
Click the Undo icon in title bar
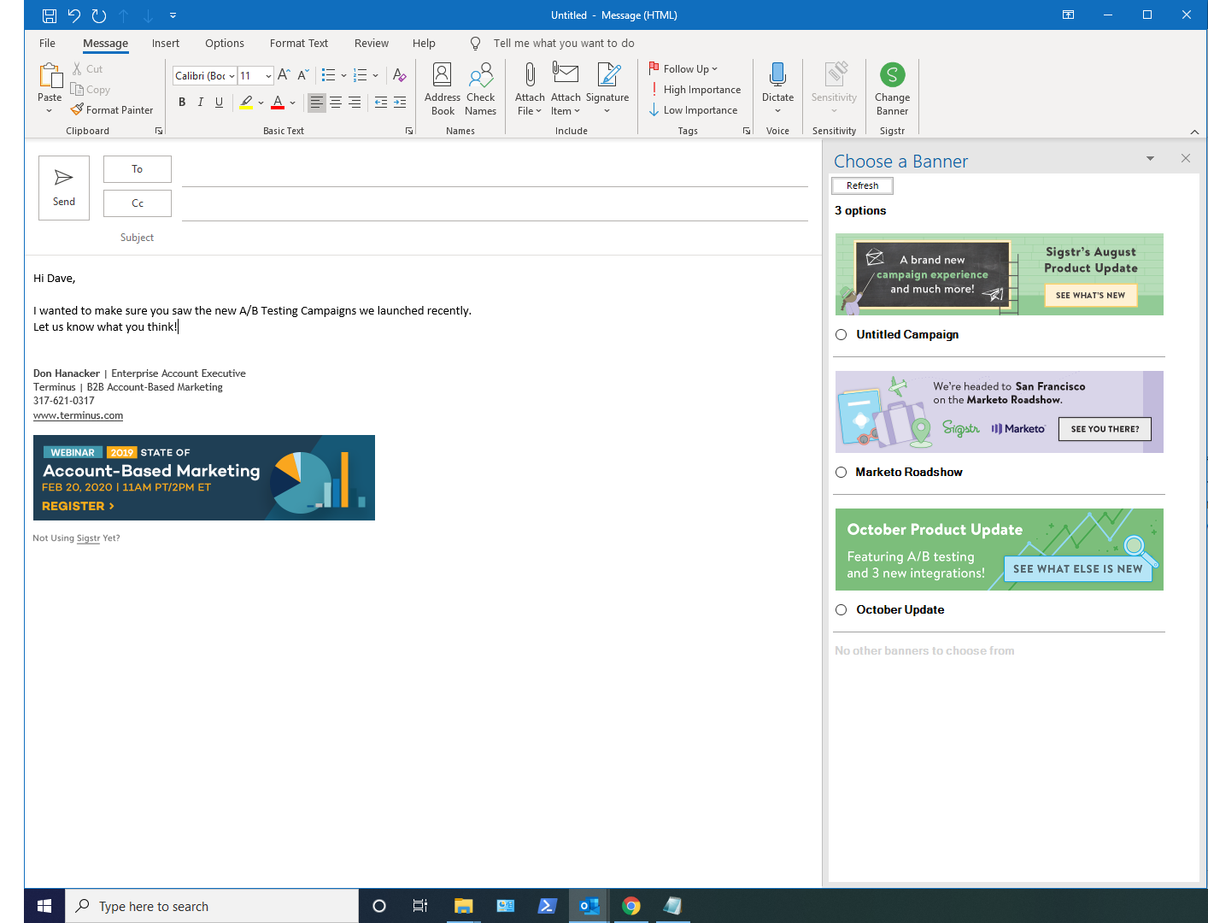[74, 15]
